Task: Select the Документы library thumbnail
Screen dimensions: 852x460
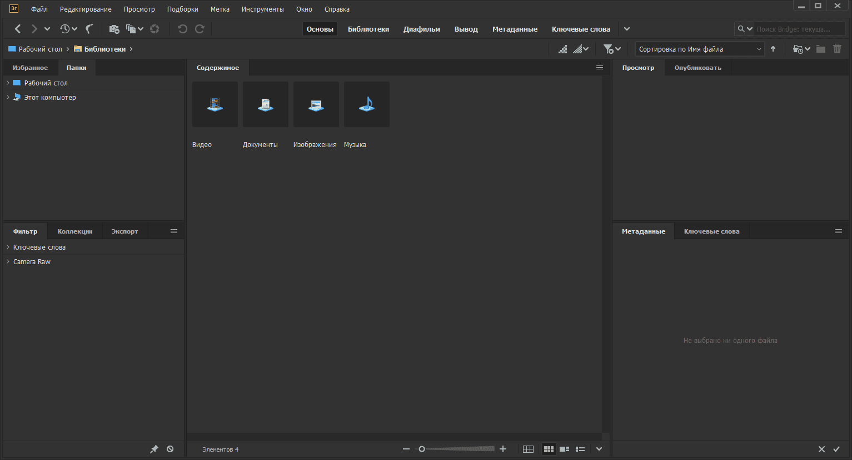Action: (x=266, y=104)
